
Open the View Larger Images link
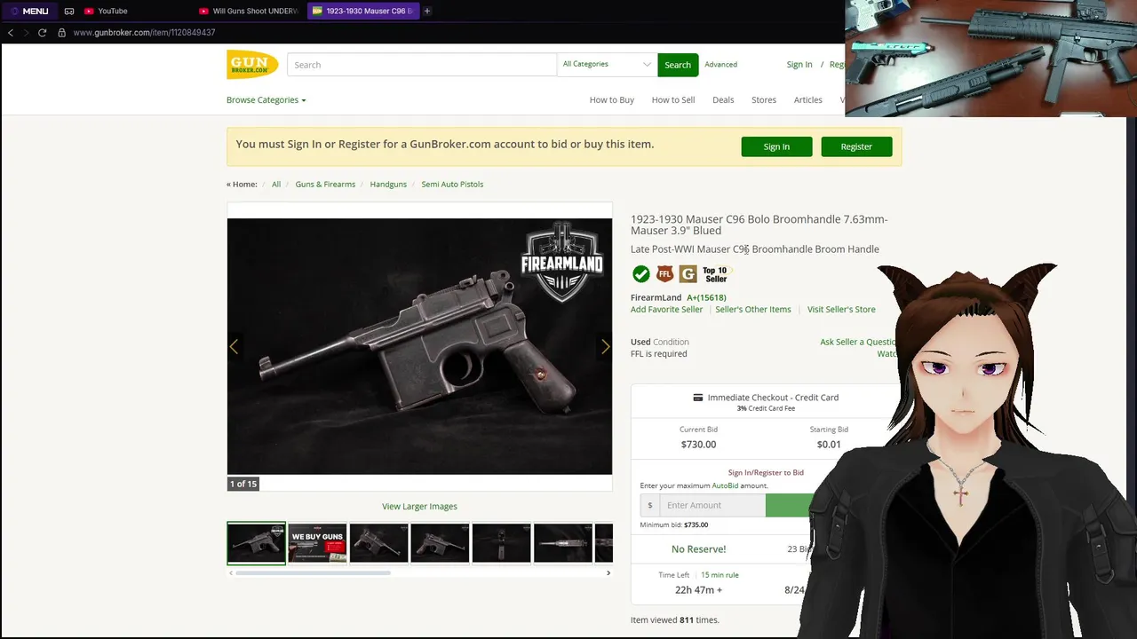419,507
